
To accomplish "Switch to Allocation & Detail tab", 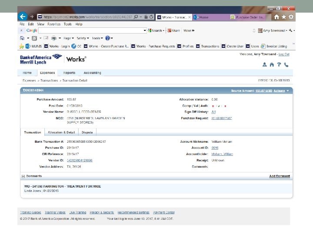I will coord(61,132).
